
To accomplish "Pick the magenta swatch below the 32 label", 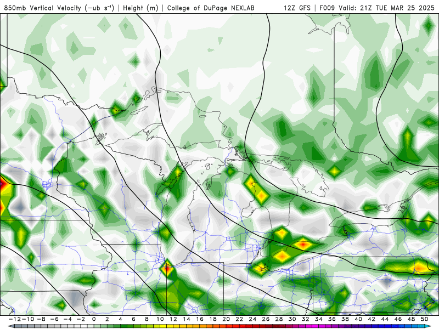I will 307,326.
